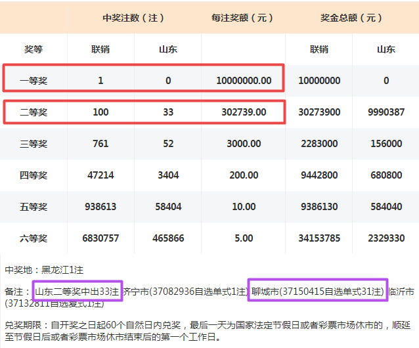The image size is (419, 348).
Task: Select the 六等奖 row label
Action: (x=33, y=238)
